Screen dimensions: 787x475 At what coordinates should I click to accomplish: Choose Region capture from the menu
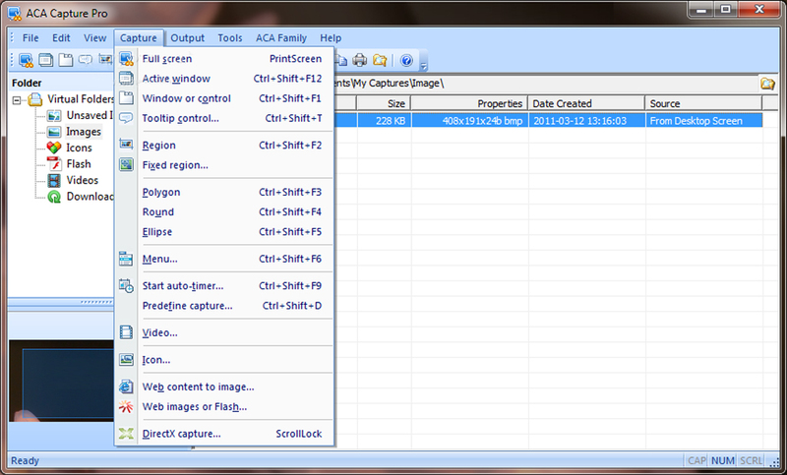[224, 146]
